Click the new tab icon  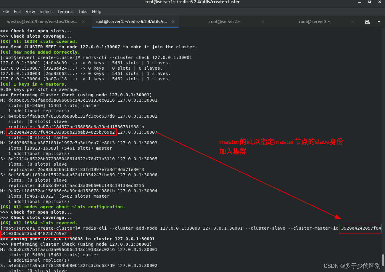[367, 22]
